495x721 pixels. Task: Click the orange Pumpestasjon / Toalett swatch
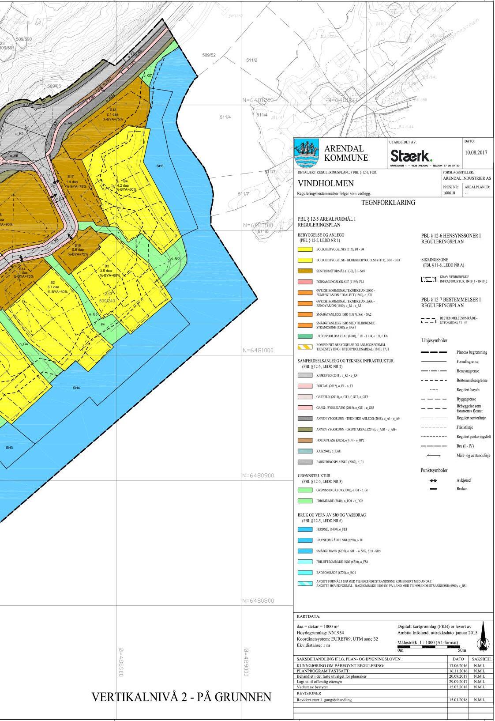click(305, 292)
